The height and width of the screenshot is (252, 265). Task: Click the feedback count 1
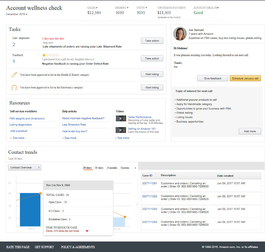pos(14,61)
